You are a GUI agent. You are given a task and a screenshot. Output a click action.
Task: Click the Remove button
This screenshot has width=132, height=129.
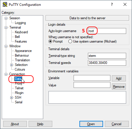point(119,87)
